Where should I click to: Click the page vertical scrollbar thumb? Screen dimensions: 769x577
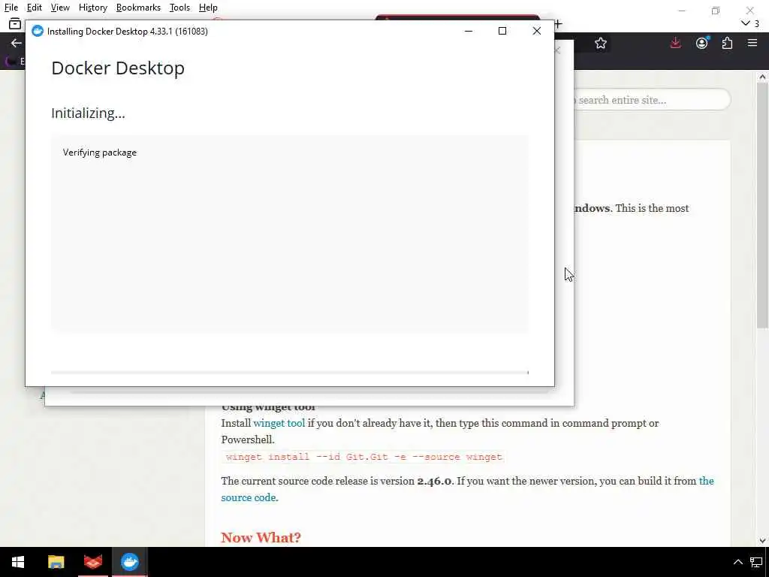point(762,205)
